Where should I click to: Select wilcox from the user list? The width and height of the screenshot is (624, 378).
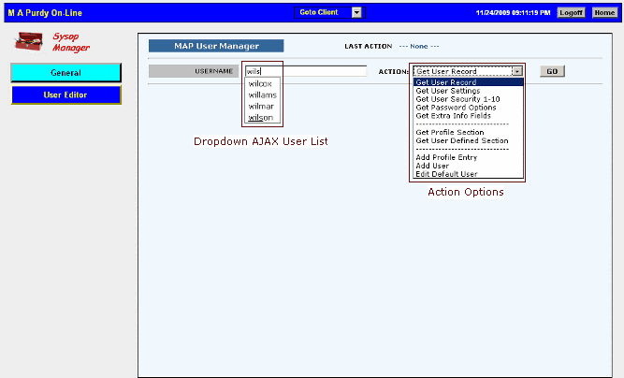coord(261,83)
